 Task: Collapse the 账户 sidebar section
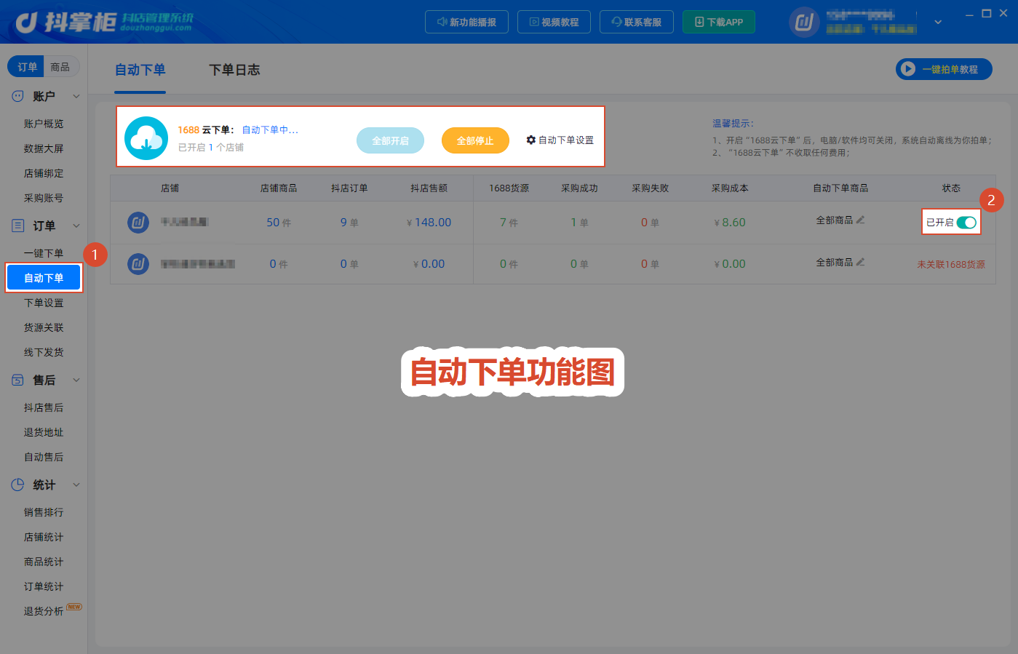tap(76, 96)
